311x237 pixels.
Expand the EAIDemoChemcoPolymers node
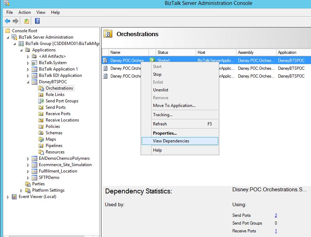click(x=28, y=159)
